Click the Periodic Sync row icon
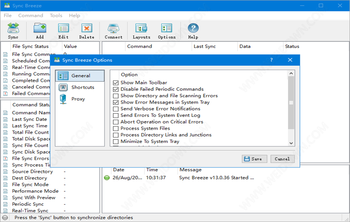 (x=6, y=204)
